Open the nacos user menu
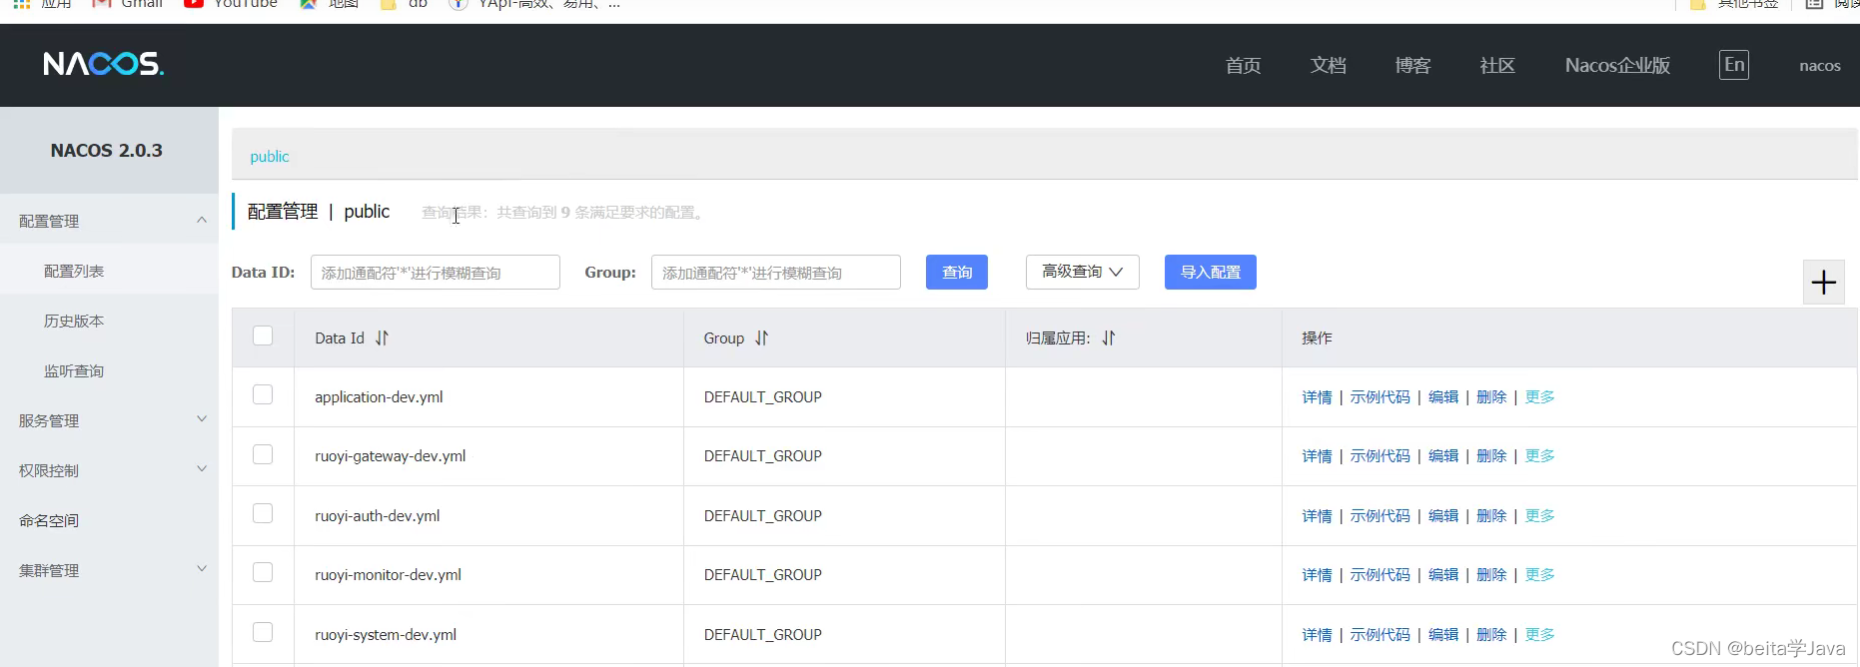This screenshot has width=1860, height=667. 1819,66
